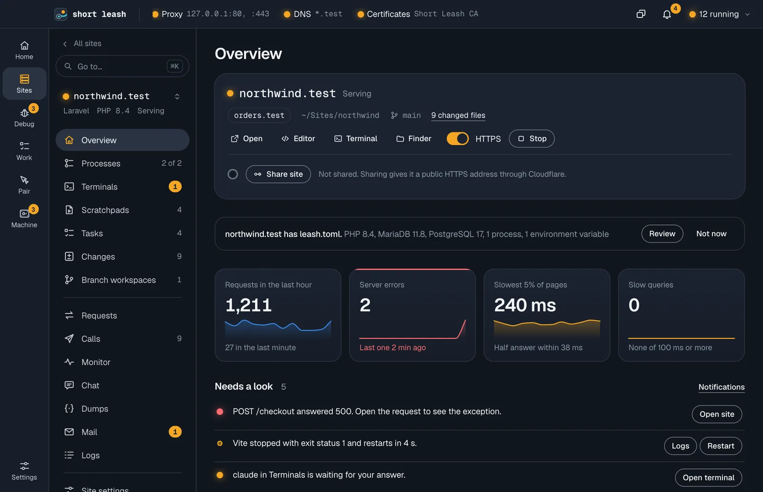This screenshot has height=492, width=763.
Task: Reveal the site in Finder
Action: coord(414,138)
